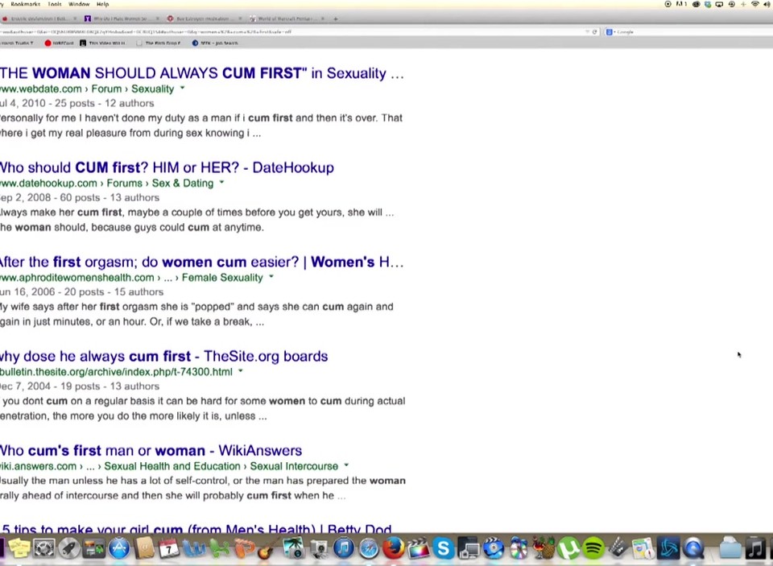Launch QuickTime Player dock icon
Viewport: 773px width, 566px height.
click(x=693, y=547)
